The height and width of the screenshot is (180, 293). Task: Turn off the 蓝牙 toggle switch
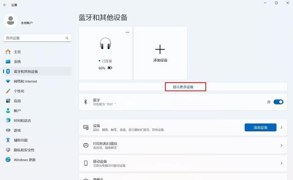click(x=279, y=102)
